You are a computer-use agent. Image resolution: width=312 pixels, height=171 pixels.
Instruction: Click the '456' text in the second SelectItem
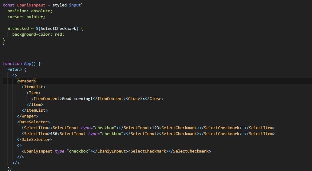[53, 133]
